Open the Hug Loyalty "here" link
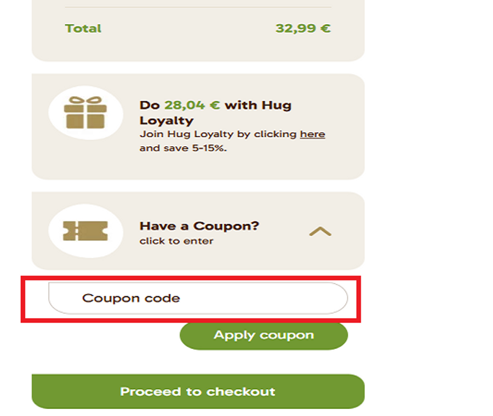This screenshot has height=416, width=493. (x=312, y=134)
